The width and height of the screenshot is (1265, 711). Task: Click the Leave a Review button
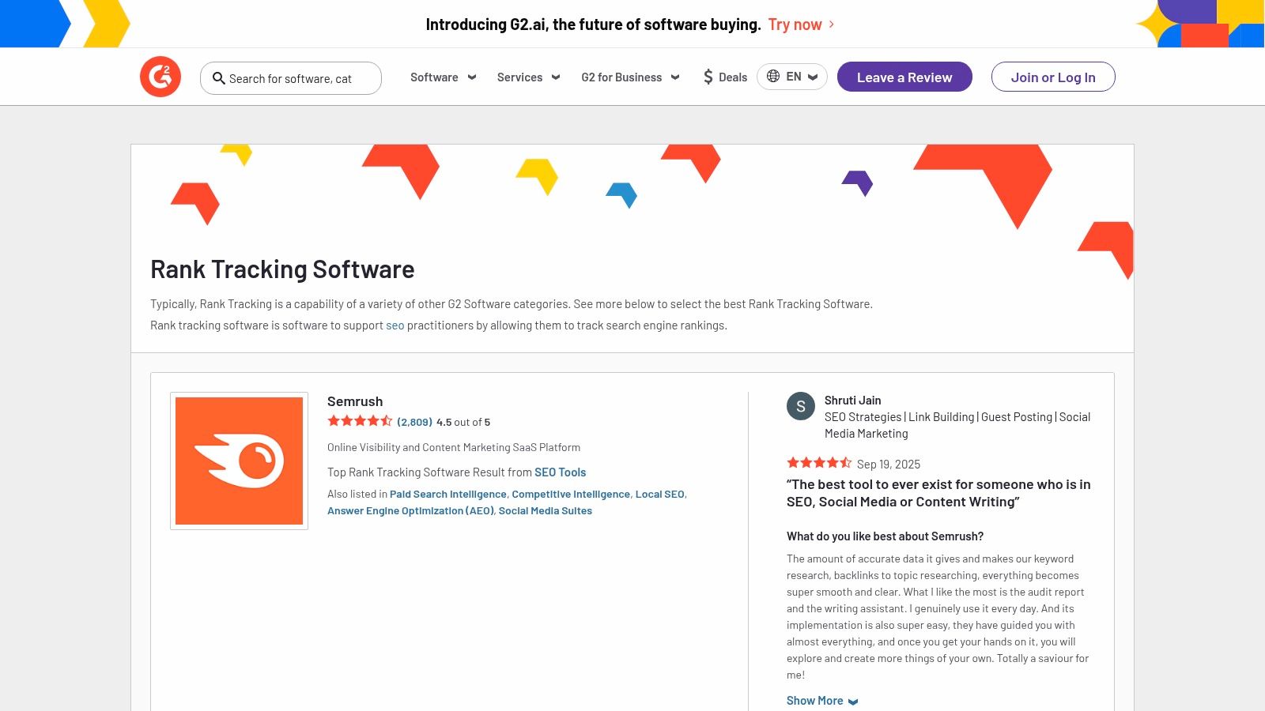click(904, 77)
